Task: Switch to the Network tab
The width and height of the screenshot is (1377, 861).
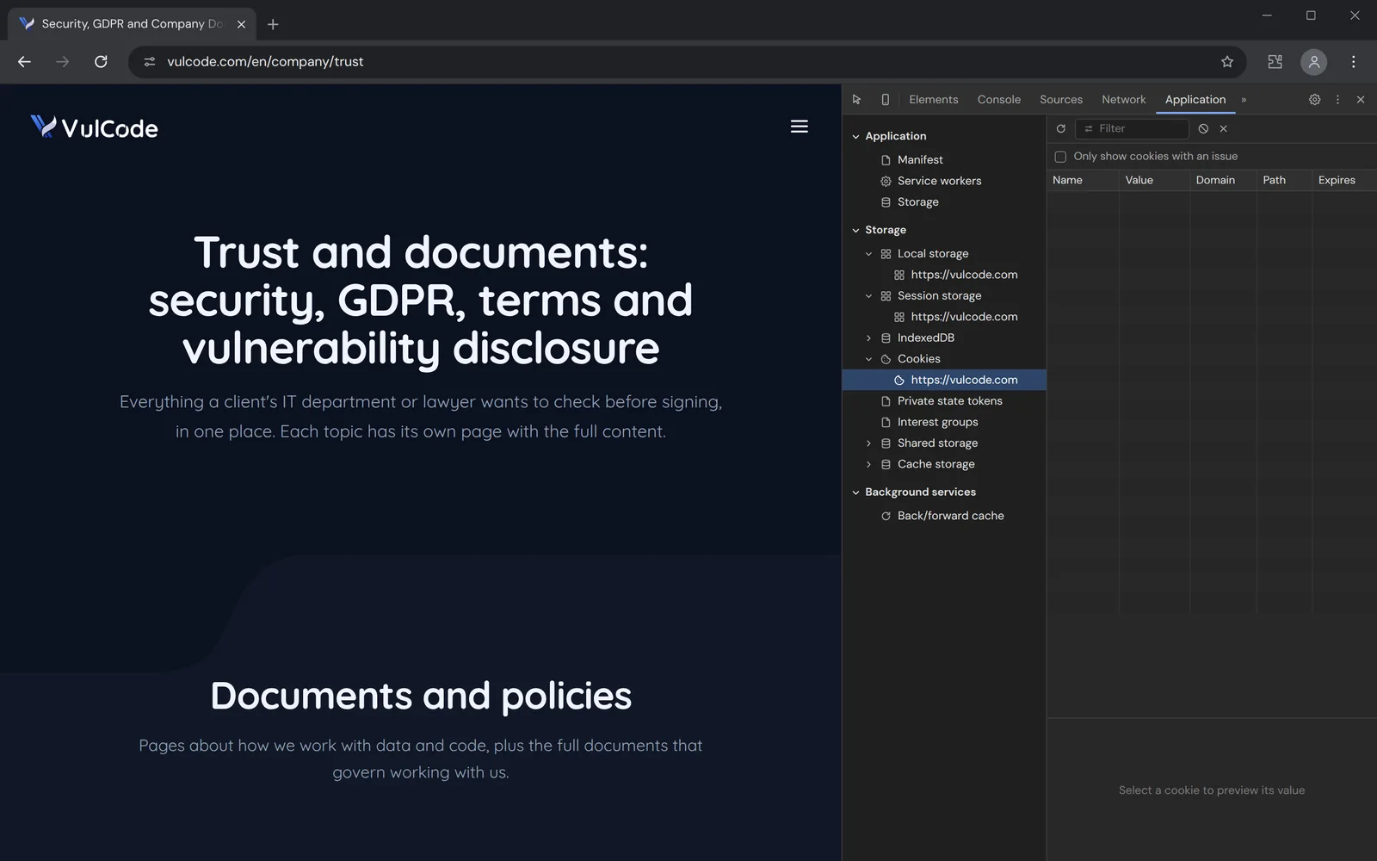Action: point(1123,100)
